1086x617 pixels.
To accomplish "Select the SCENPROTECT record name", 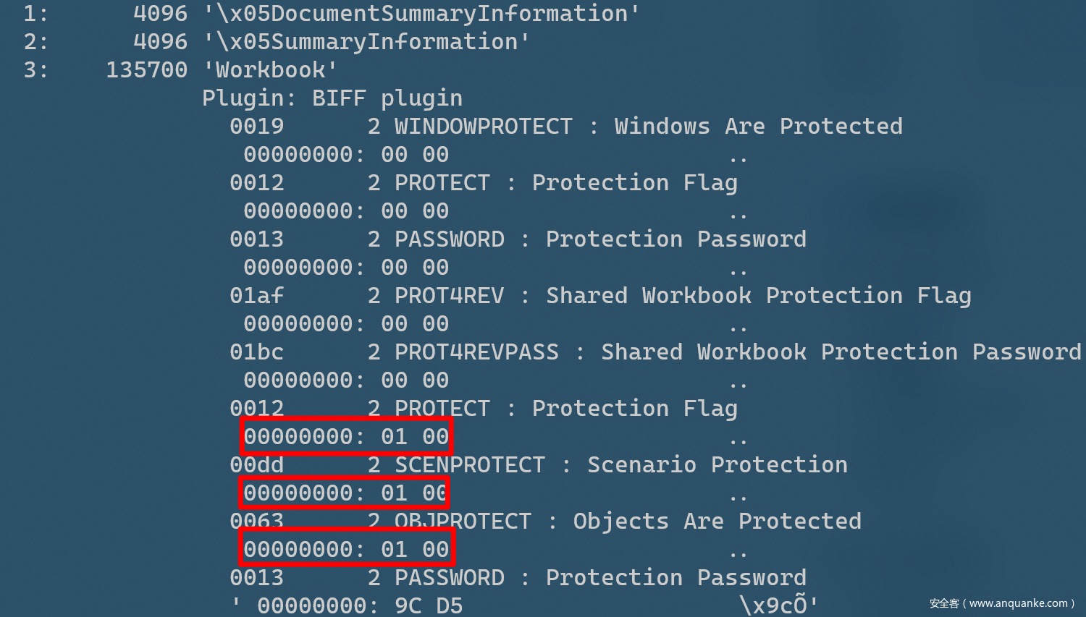I will click(x=469, y=465).
